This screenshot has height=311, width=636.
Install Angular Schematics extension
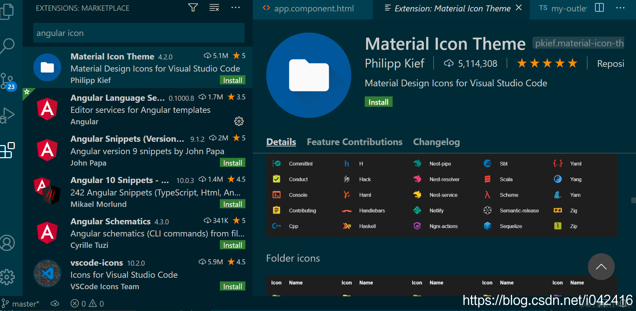[233, 245]
